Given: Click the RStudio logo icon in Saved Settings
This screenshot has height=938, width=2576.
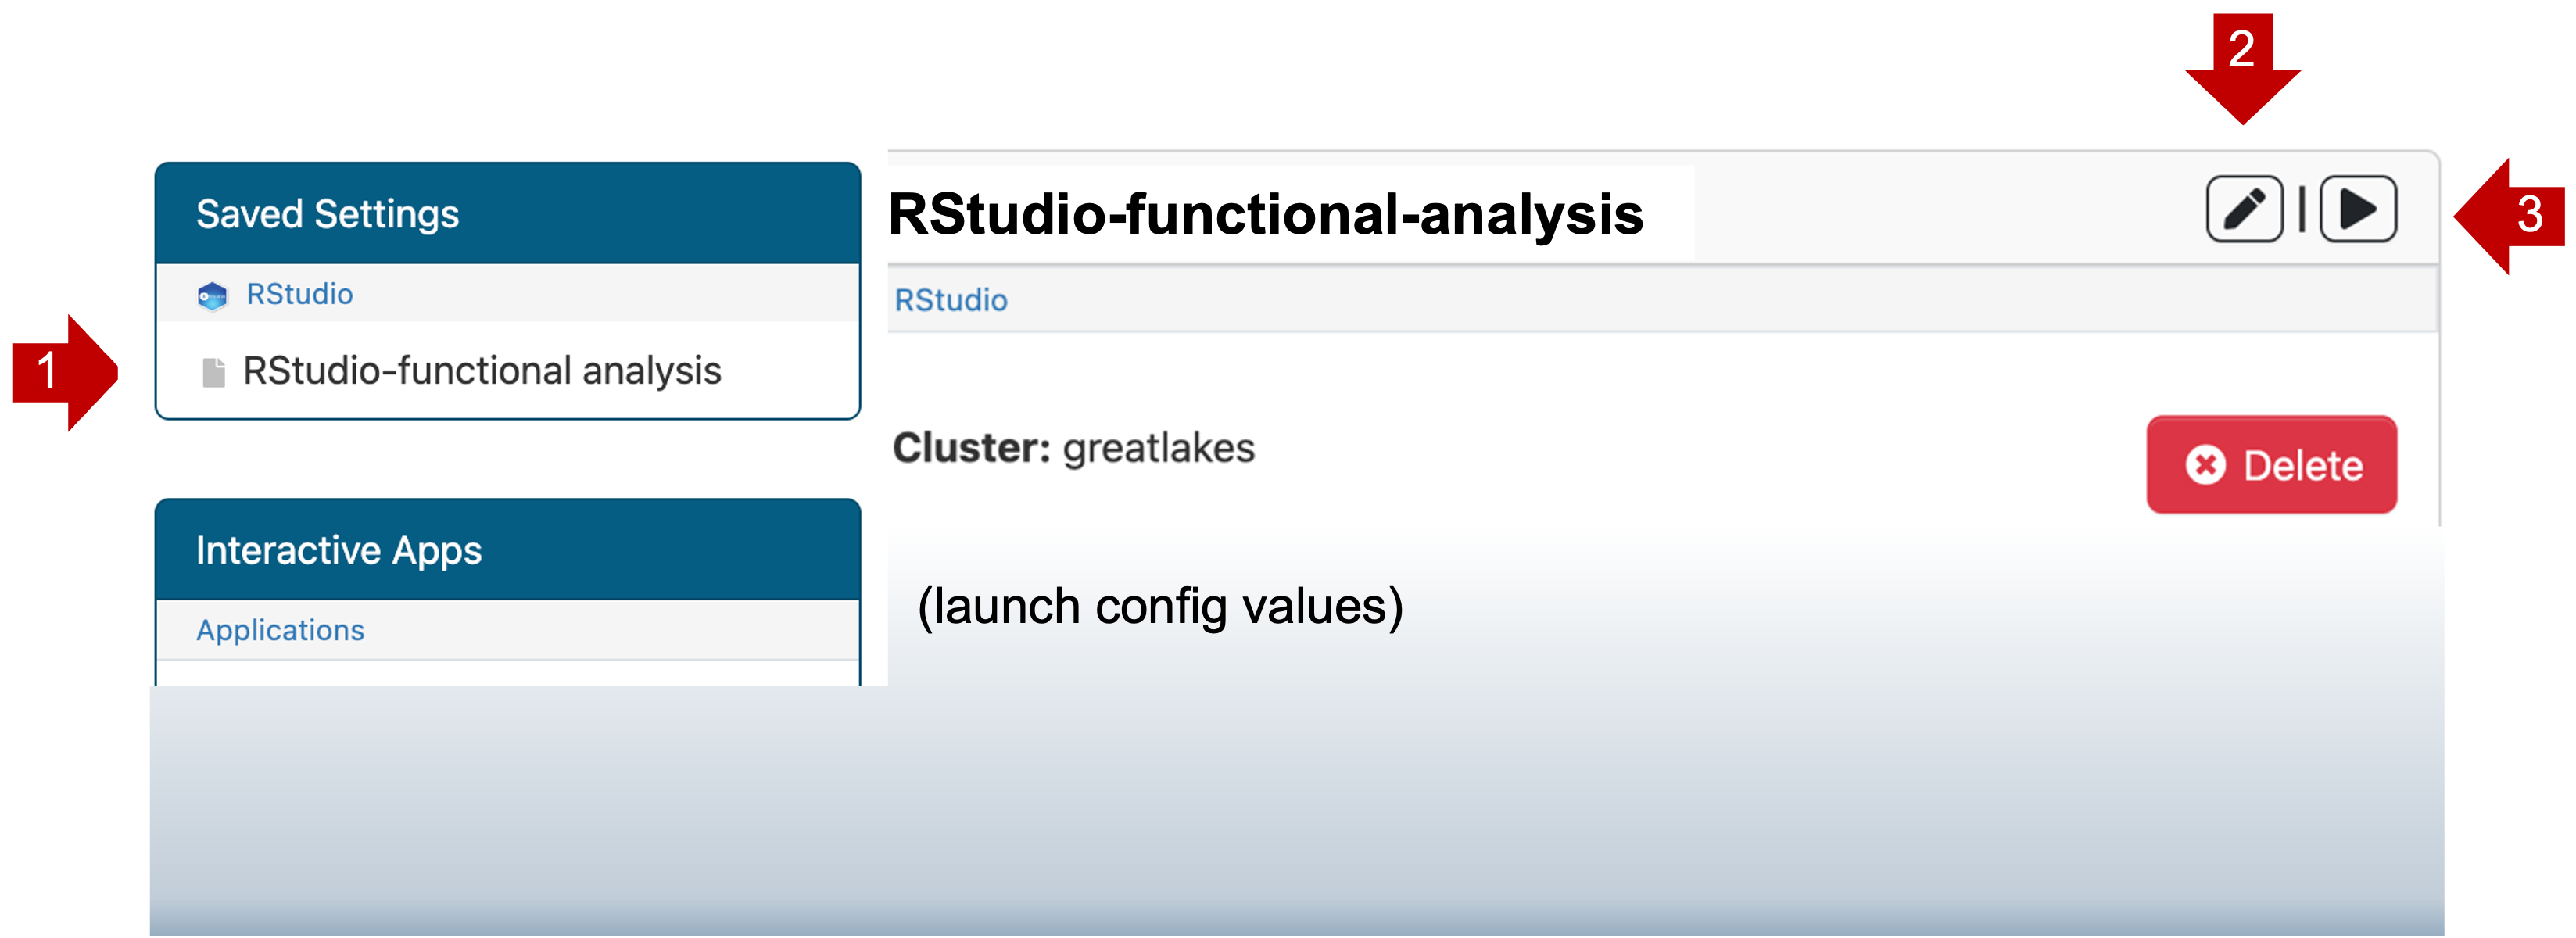Looking at the screenshot, I should pos(212,296).
